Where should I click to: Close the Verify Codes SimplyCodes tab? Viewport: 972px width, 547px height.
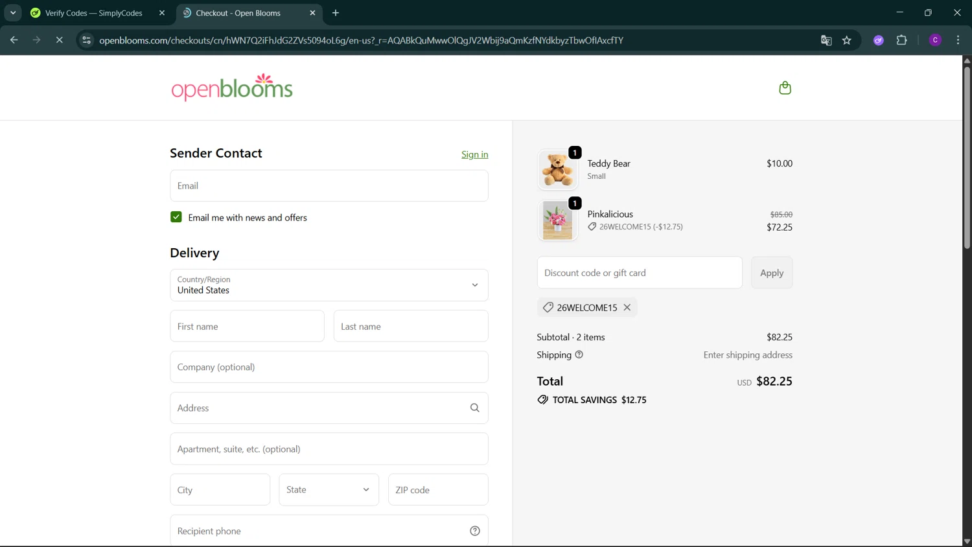[162, 13]
